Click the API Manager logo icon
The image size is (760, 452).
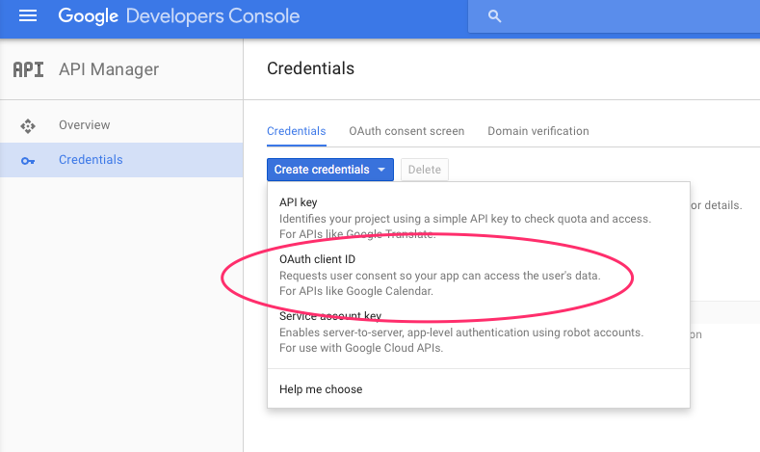pyautogui.click(x=28, y=69)
